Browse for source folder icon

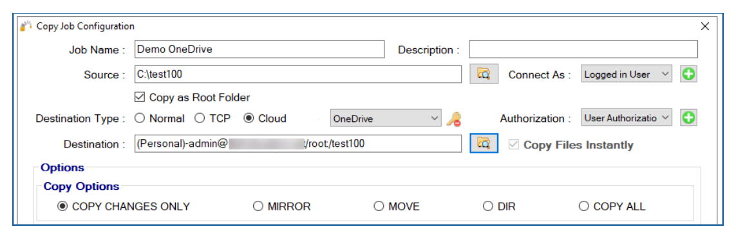click(484, 74)
